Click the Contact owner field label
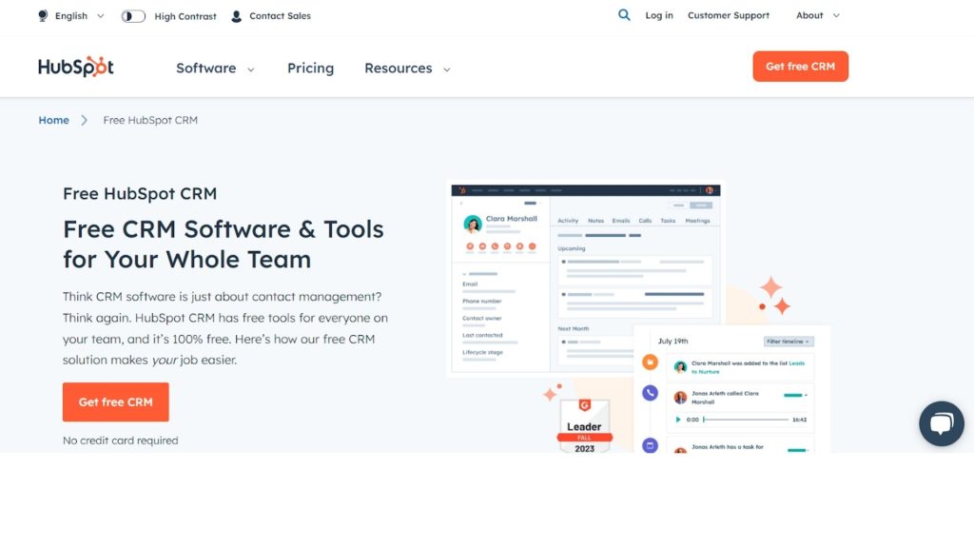 click(x=482, y=318)
